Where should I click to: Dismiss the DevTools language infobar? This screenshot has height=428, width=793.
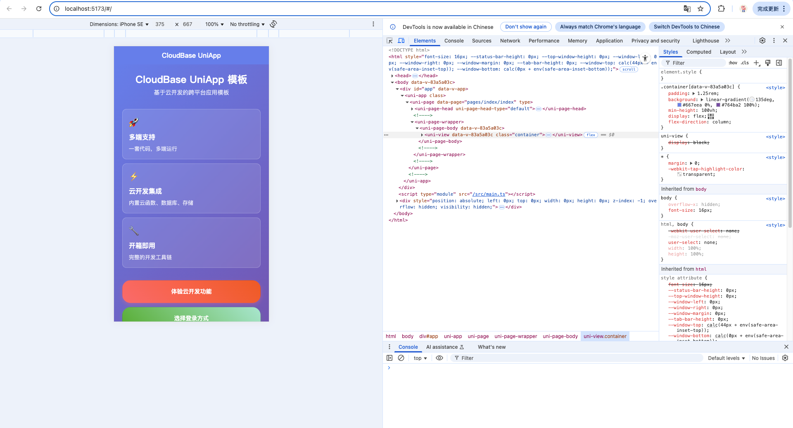(x=782, y=27)
